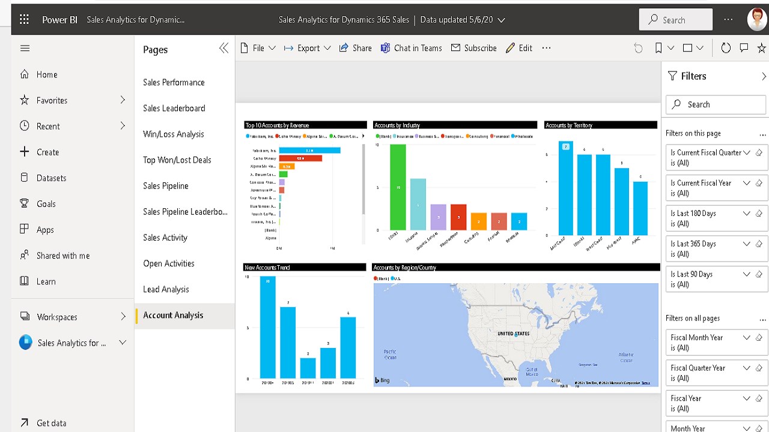769x432 pixels.
Task: Open the app launcher waffle menu
Action: coord(24,20)
